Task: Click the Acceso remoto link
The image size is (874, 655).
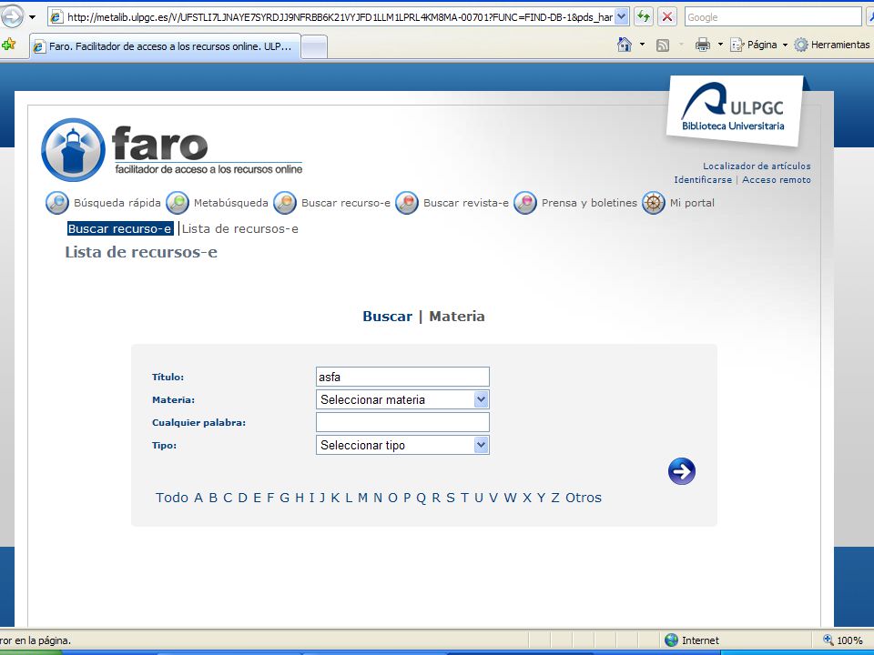Action: [x=777, y=180]
